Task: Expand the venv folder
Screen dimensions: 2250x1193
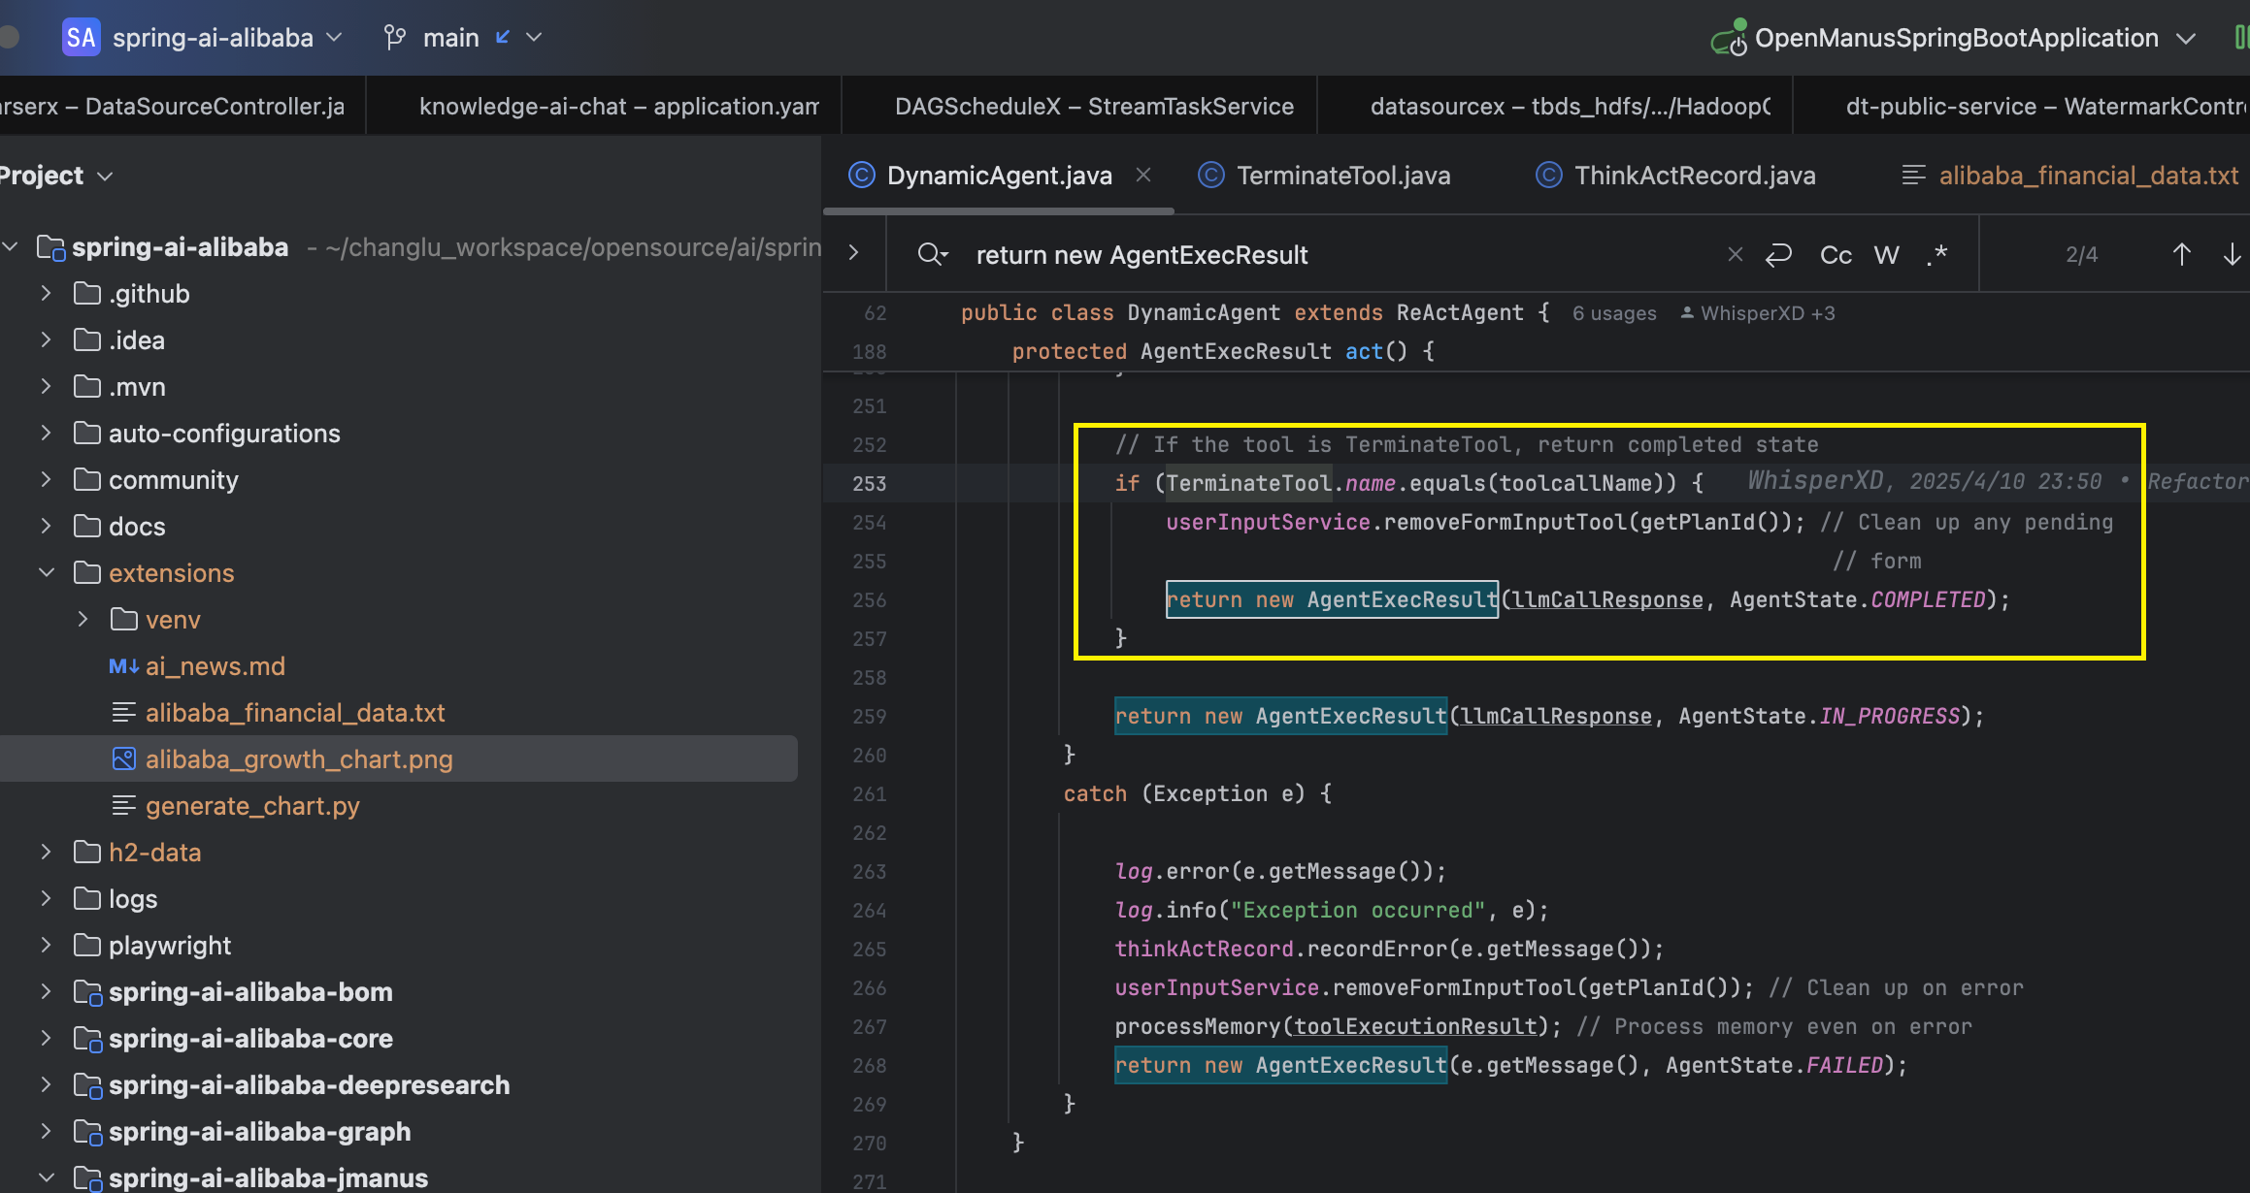Action: pos(83,619)
